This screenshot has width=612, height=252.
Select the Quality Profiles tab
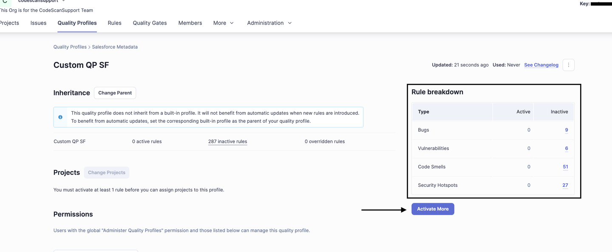click(x=77, y=23)
